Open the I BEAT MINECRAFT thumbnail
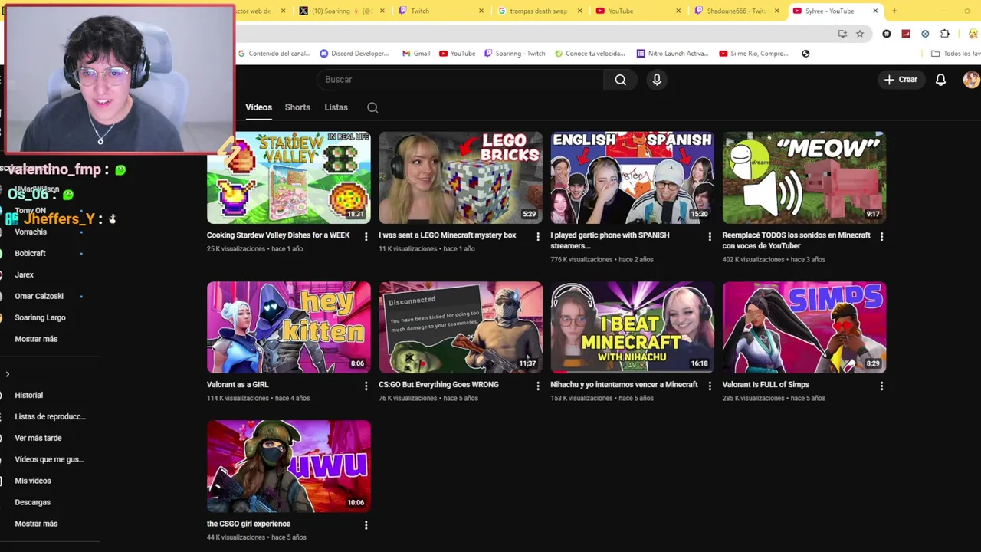981x552 pixels. pos(632,327)
